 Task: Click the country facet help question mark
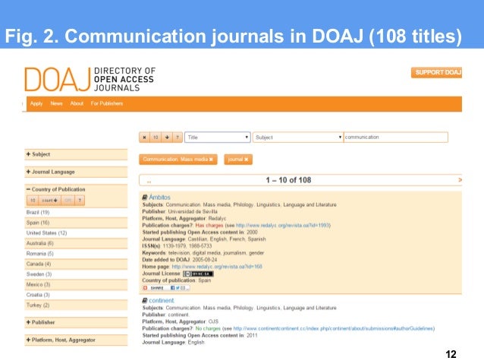pos(80,201)
